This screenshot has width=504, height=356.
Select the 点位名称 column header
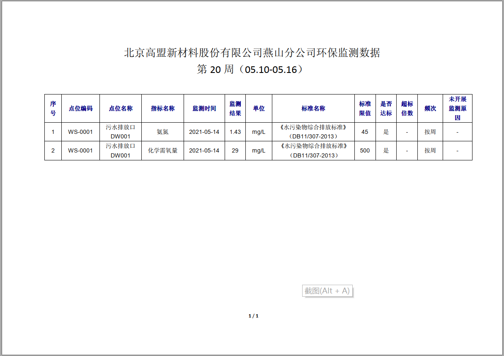(x=120, y=108)
